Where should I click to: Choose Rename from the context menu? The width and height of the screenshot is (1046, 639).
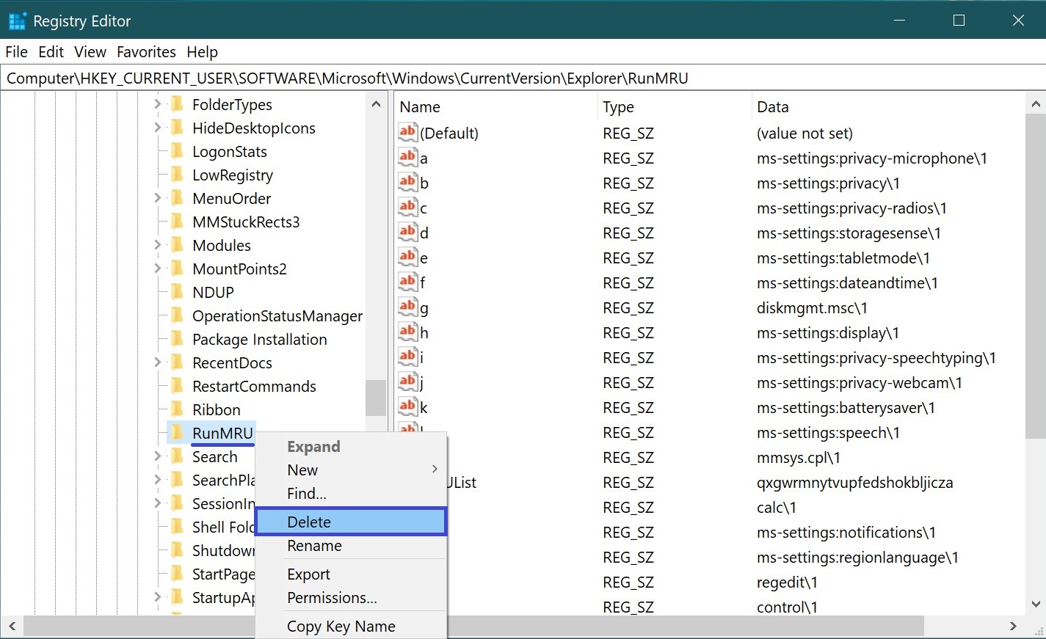tap(351, 546)
